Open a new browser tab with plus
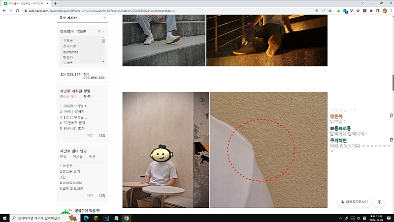 click(x=55, y=3)
